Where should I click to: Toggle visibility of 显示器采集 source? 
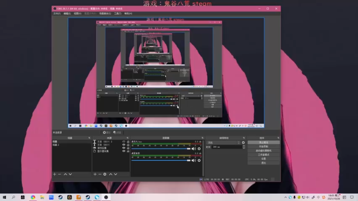(x=124, y=151)
